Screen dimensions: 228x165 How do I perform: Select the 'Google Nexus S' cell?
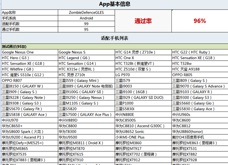[86, 52]
